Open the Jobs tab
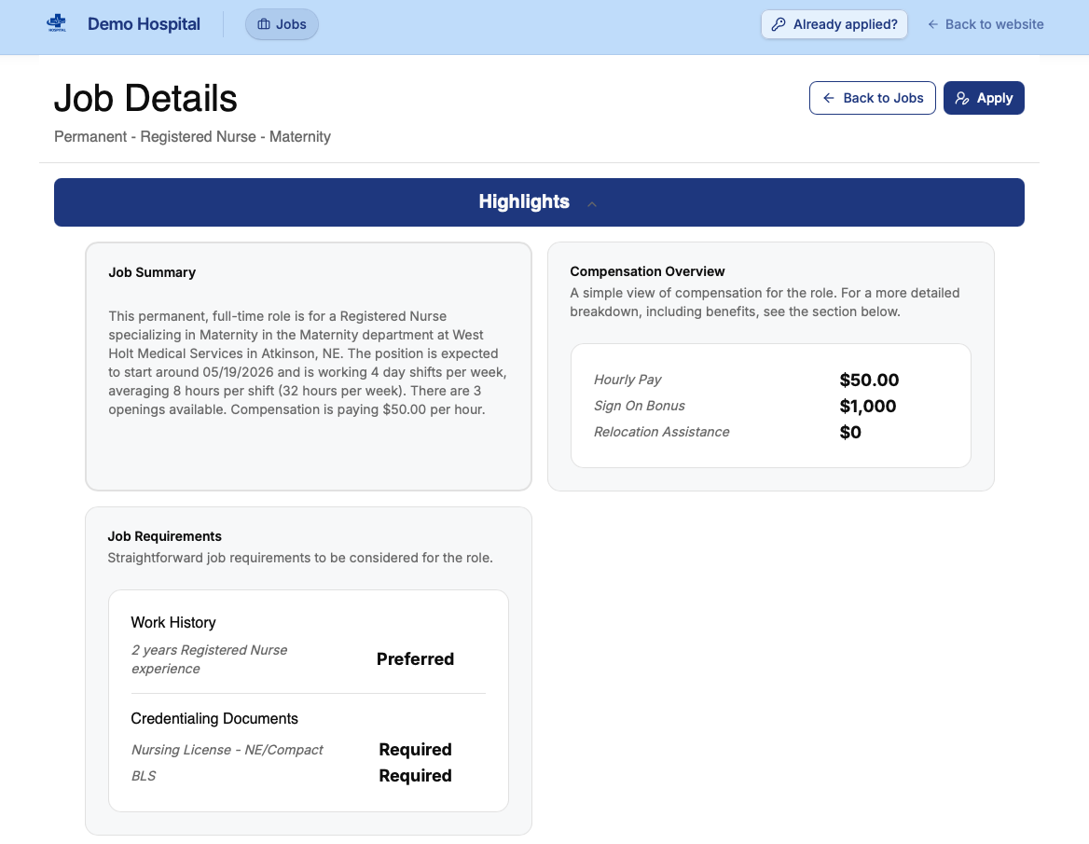Viewport: 1089px width, 844px height. click(x=282, y=24)
